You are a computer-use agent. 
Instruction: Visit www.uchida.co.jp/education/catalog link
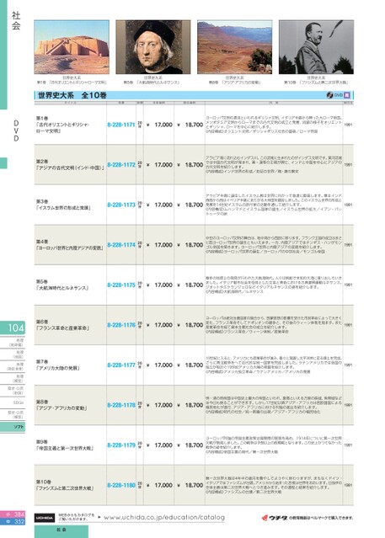point(163,517)
